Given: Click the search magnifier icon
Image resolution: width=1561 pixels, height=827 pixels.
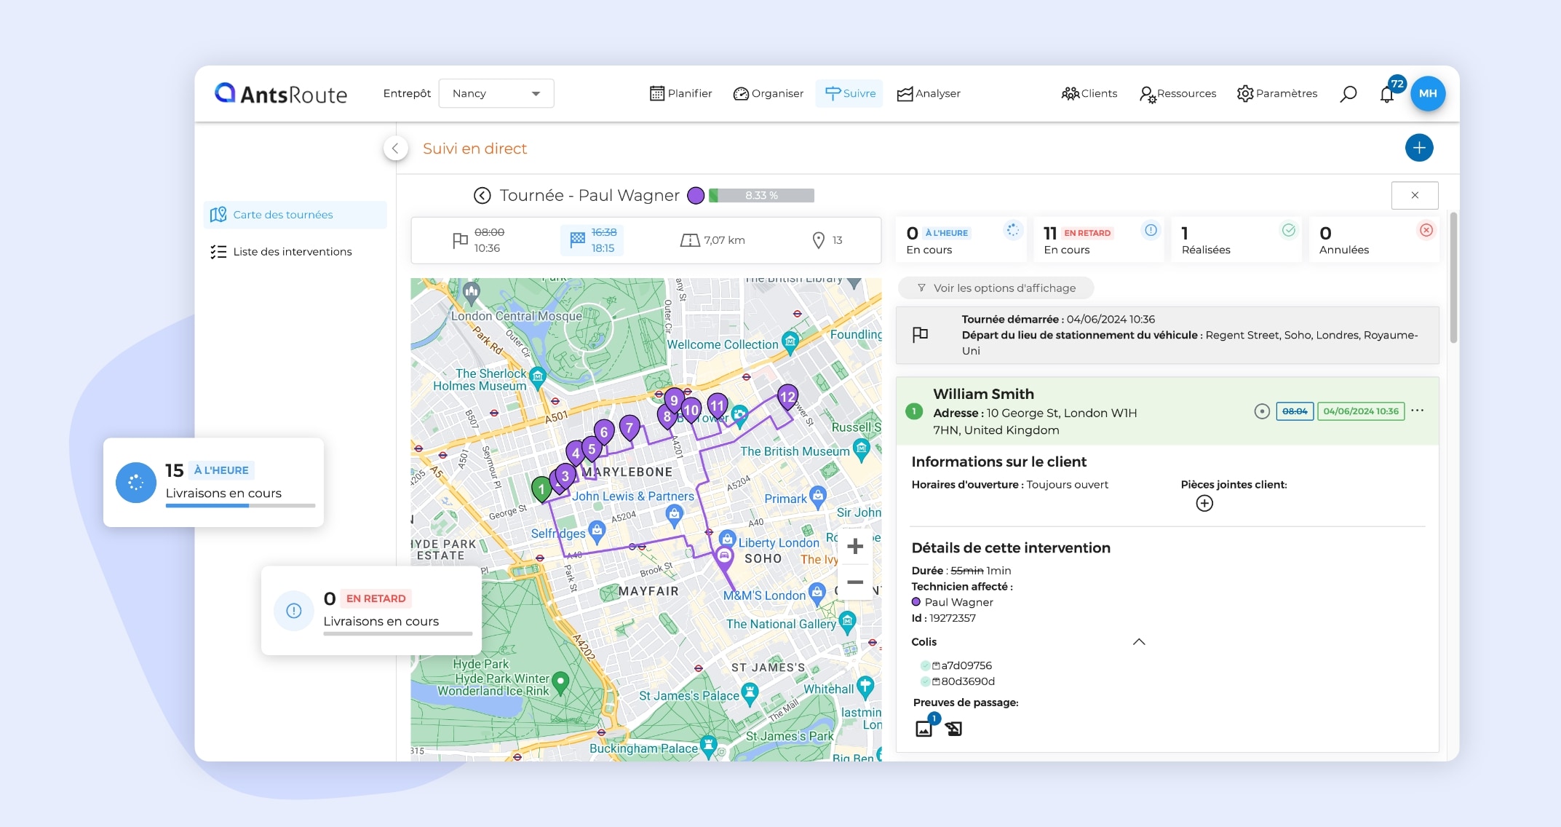Looking at the screenshot, I should tap(1348, 94).
